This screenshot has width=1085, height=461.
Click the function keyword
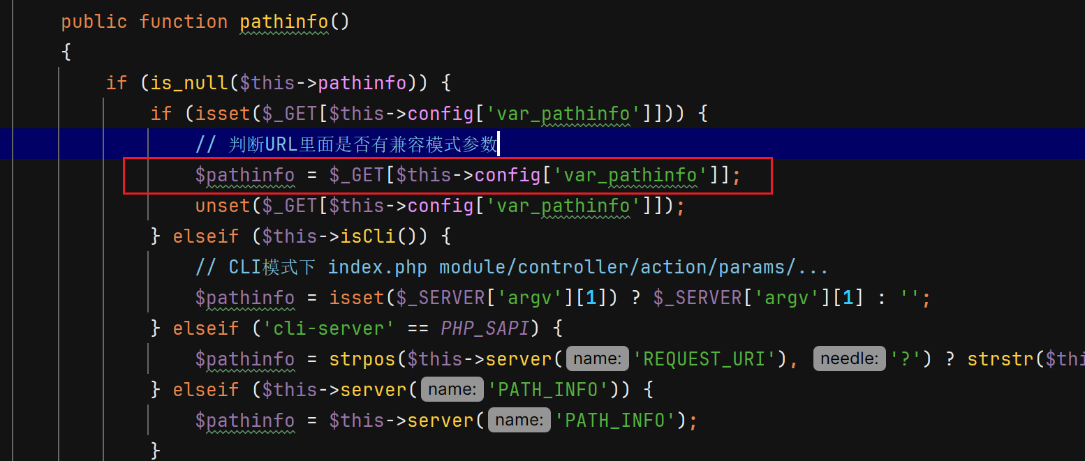tap(183, 22)
